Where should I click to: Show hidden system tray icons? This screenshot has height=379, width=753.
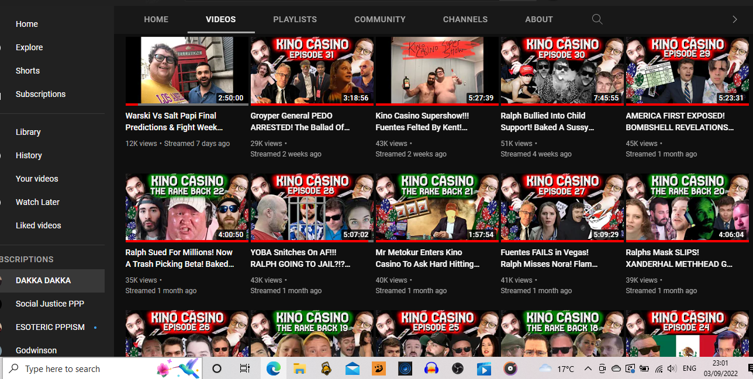click(x=588, y=368)
